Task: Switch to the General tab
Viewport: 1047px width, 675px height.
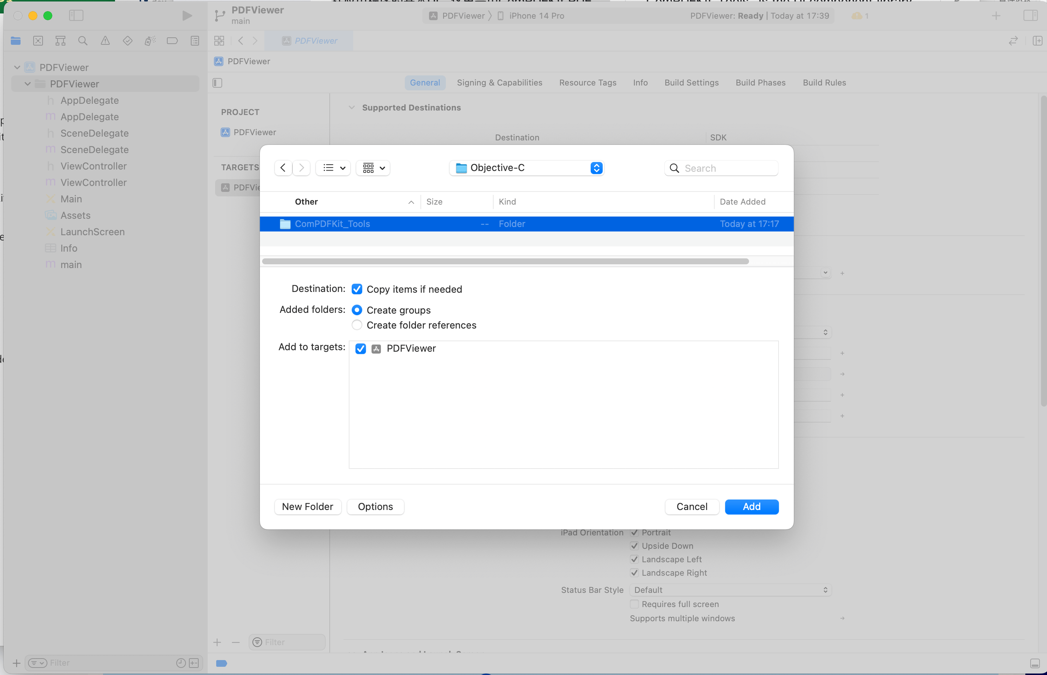Action: pos(425,83)
